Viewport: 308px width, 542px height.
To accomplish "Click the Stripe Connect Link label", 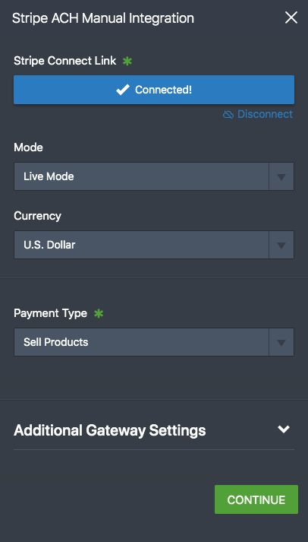I will click(x=64, y=61).
